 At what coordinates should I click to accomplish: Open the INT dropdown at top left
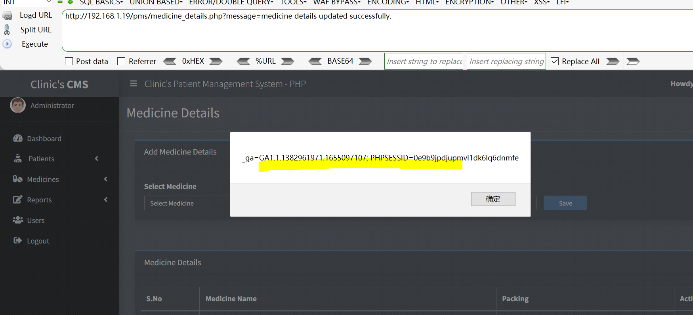pos(27,2)
